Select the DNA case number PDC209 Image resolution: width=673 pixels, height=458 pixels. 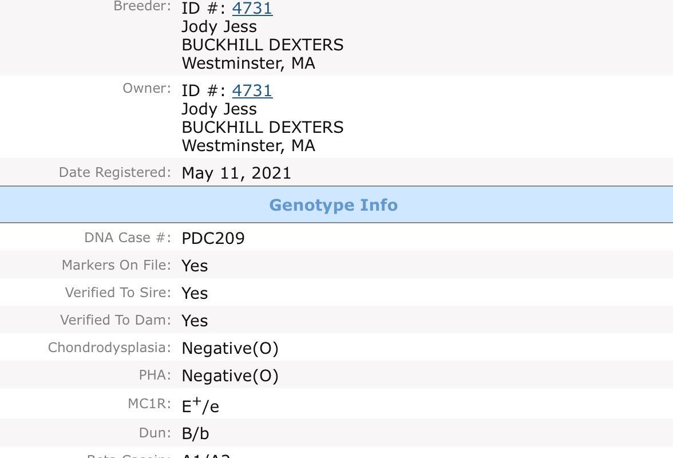pyautogui.click(x=213, y=238)
